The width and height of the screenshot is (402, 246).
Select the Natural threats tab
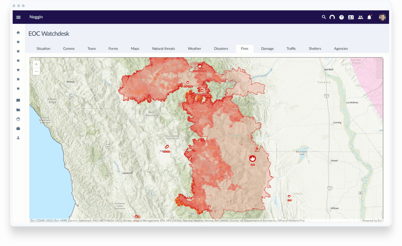pyautogui.click(x=163, y=49)
